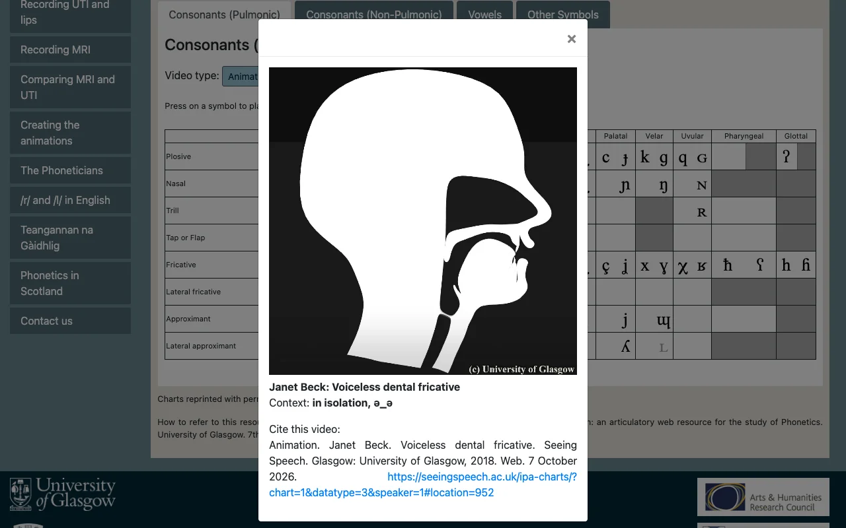Switch to Consonants (Non-Pulmonic) tab

coord(374,15)
